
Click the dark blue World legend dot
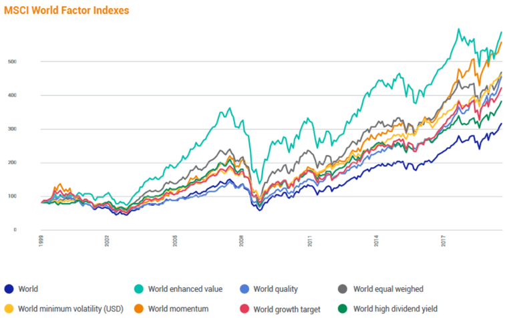9,289
